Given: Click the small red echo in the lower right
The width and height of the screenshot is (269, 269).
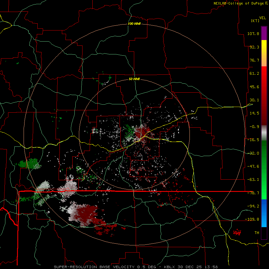Looking at the screenshot, I should coord(237,232).
